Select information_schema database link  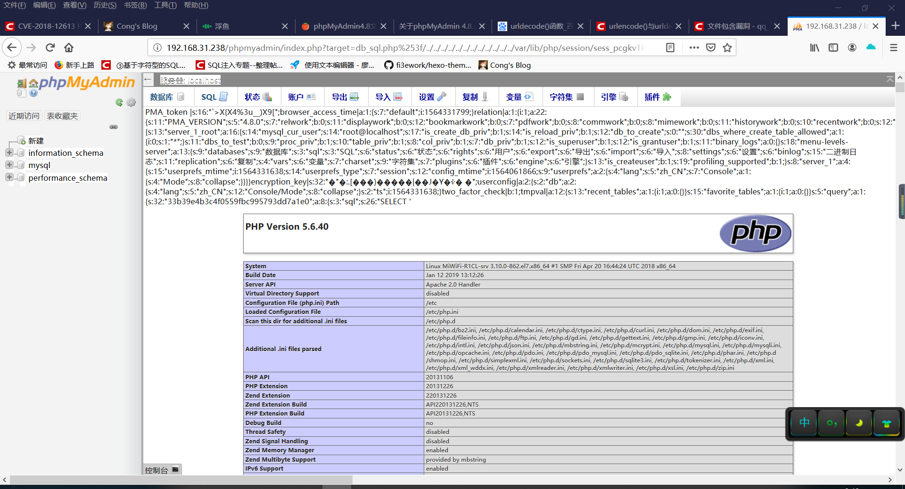coord(66,153)
